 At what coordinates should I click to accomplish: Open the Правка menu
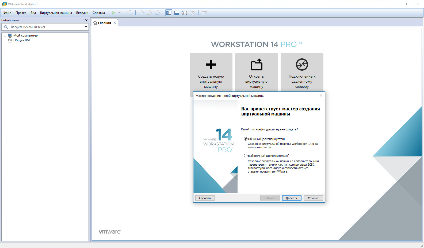click(21, 13)
